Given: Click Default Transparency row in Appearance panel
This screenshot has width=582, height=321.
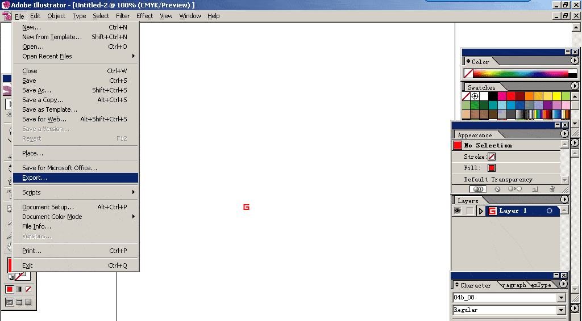Looking at the screenshot, I should pos(506,180).
